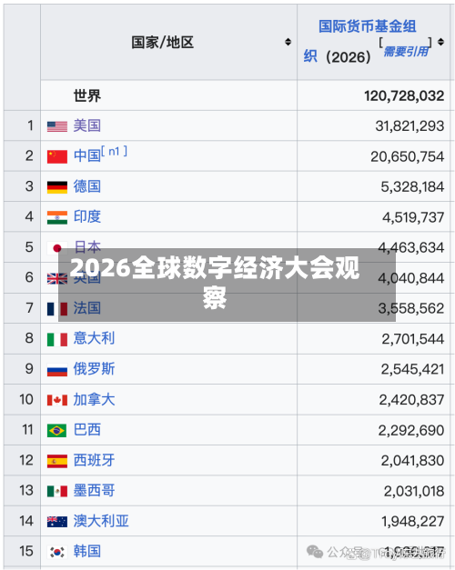Click the South Korea flag icon
Screen dimensions: 455x570
pyautogui.click(x=57, y=552)
